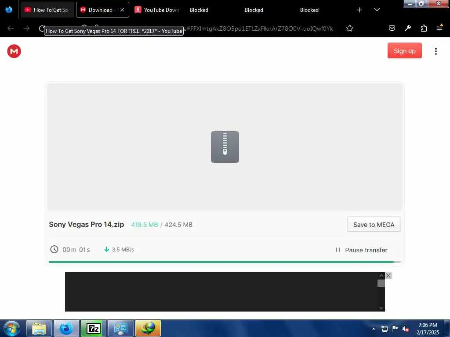Bookmark this page with star icon
Screen dimensions: 450x337
point(349,29)
